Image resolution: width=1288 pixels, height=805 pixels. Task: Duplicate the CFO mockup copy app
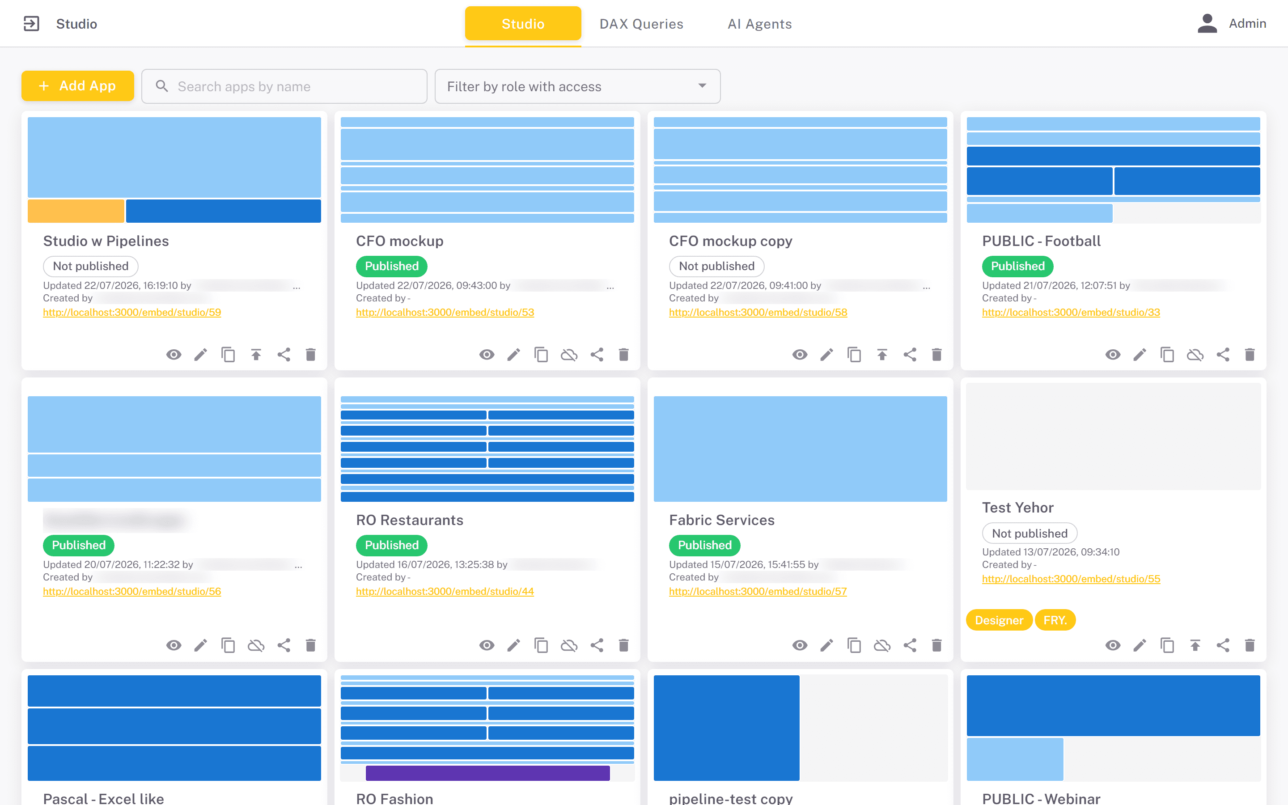pyautogui.click(x=854, y=355)
